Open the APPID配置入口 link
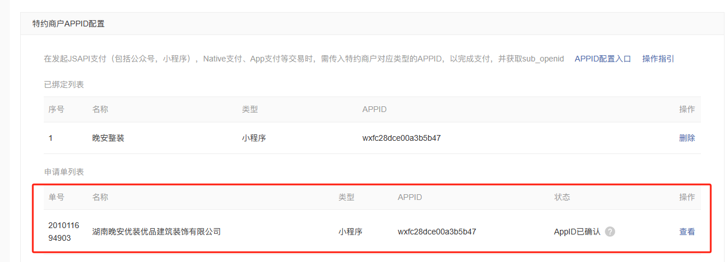The image size is (728, 262). coord(603,59)
